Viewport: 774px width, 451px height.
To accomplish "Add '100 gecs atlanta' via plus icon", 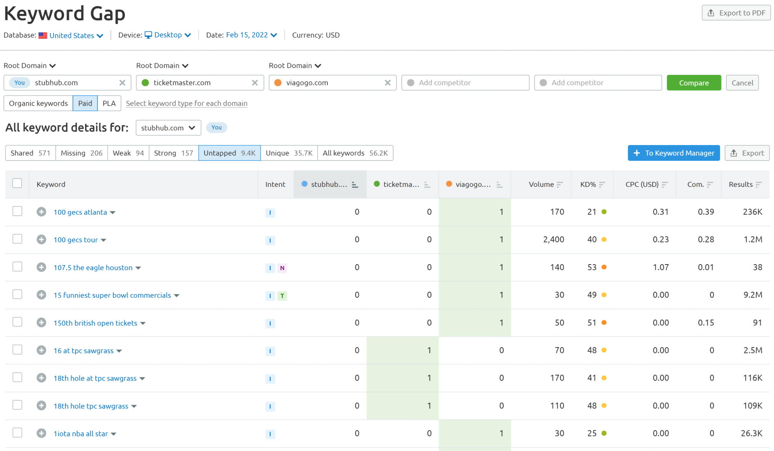I will tap(41, 212).
